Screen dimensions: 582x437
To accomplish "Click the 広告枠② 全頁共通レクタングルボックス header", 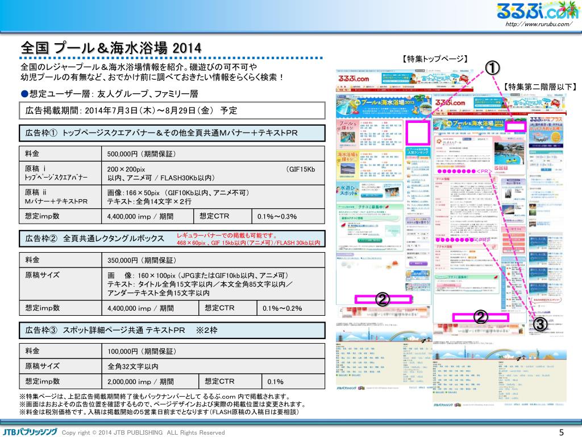I will (x=172, y=238).
